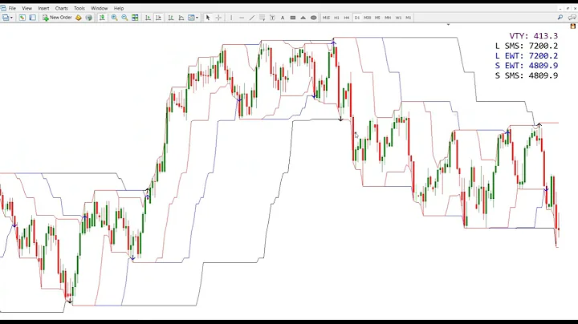The height and width of the screenshot is (324, 578).
Task: Open the New Chart icon
Action: pos(5,18)
